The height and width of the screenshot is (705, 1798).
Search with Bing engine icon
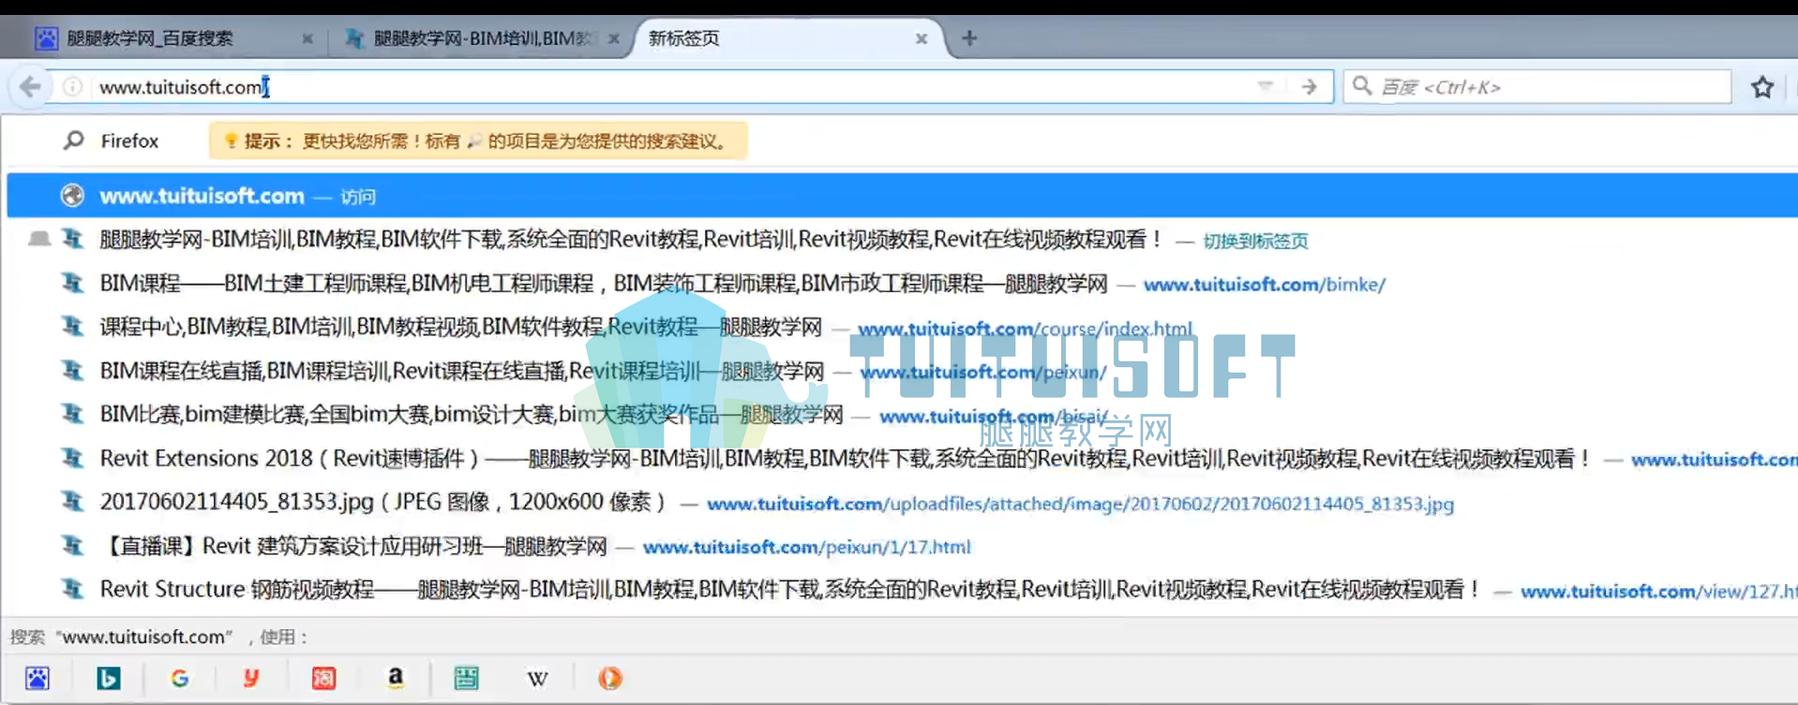(x=109, y=678)
